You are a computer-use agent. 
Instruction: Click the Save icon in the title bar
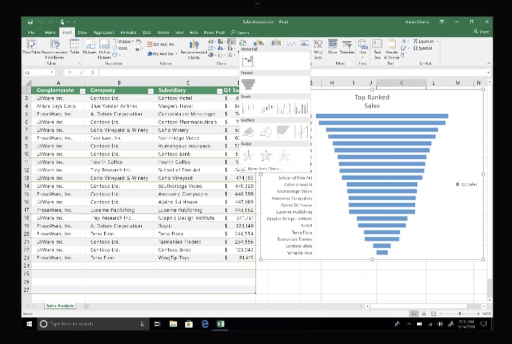[30, 22]
